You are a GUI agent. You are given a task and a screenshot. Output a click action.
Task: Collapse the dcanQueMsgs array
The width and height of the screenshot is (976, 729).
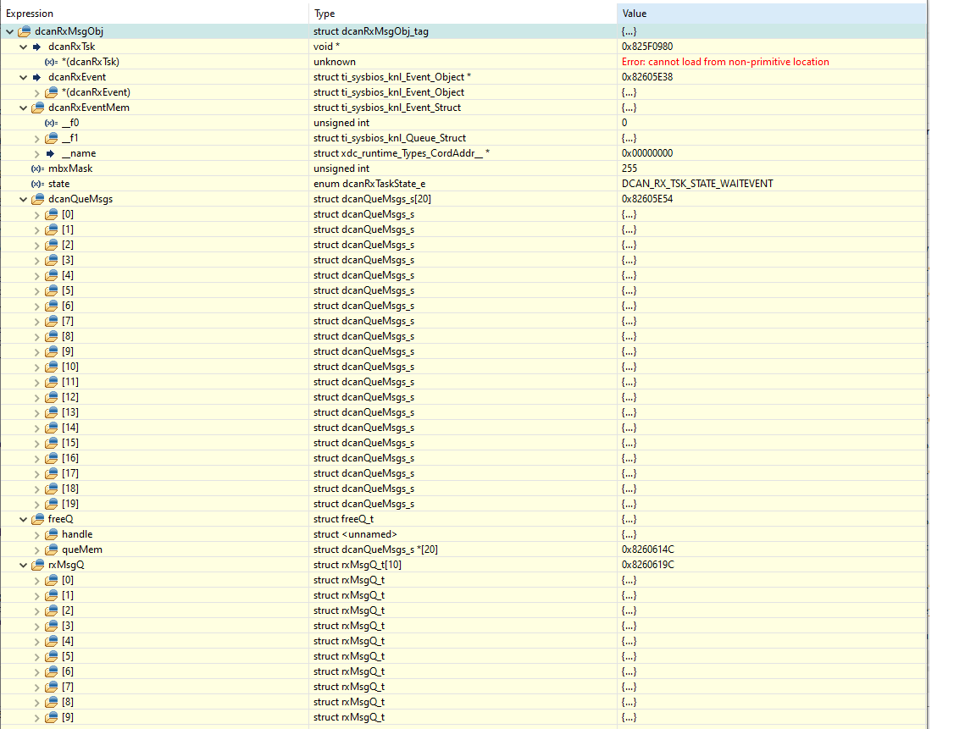coord(24,199)
